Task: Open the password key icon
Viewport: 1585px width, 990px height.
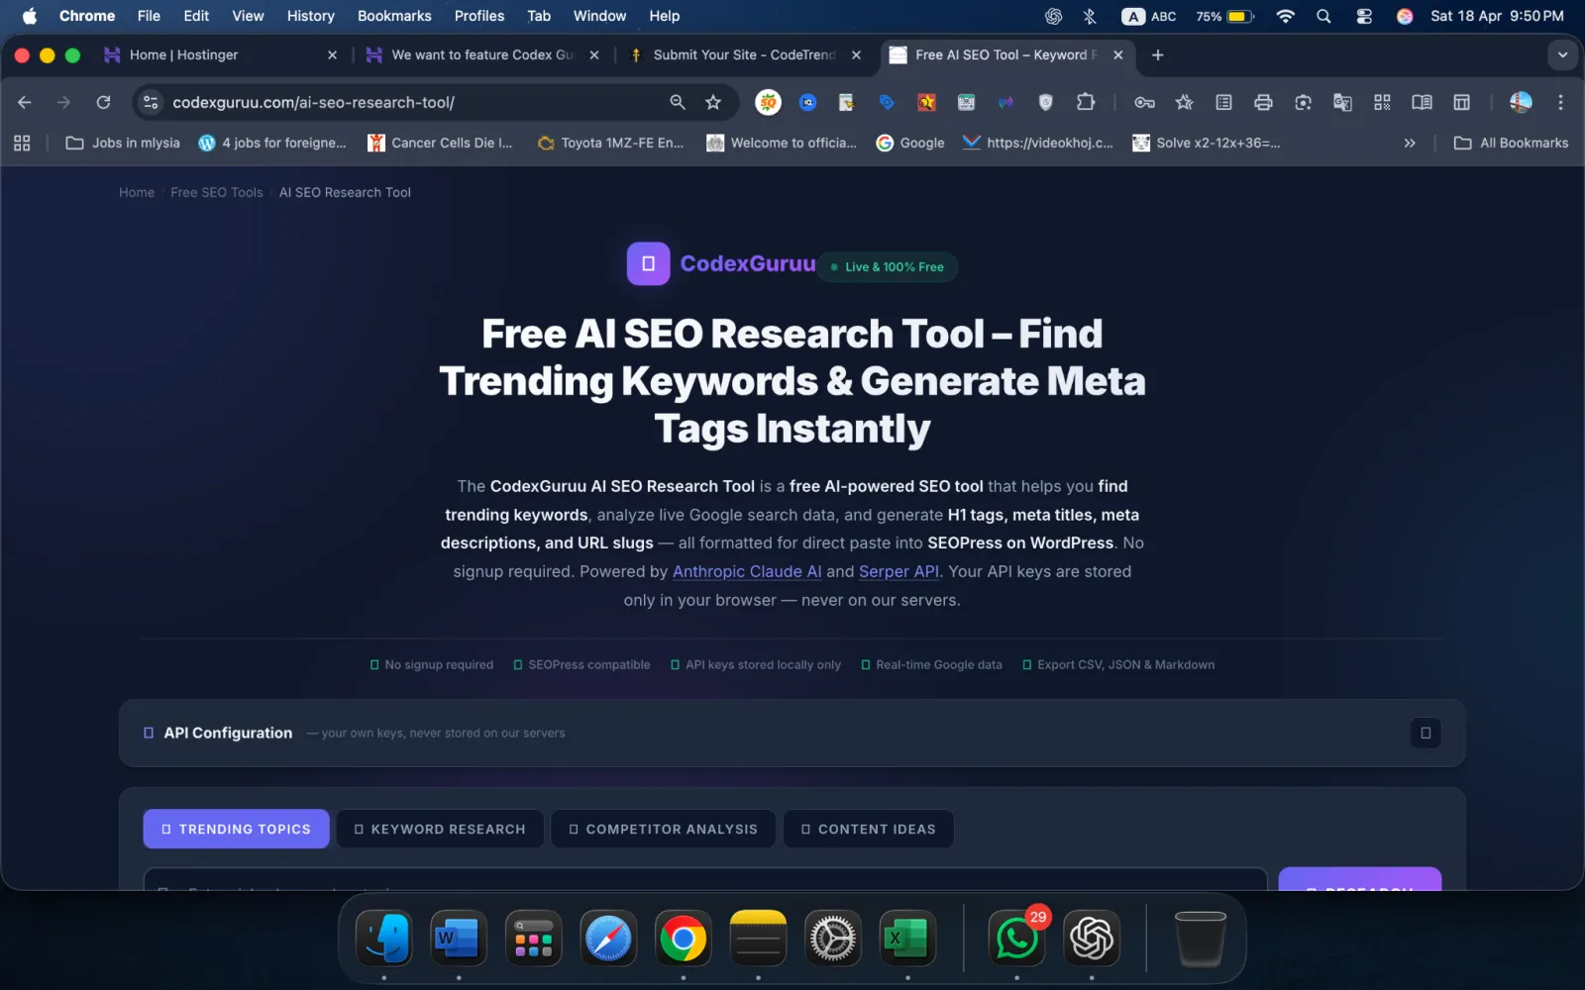Action: pos(1144,102)
